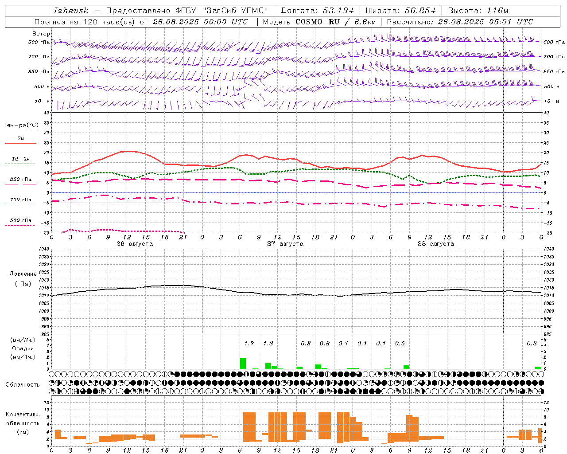Screen dimensions: 567x454
Task: Select the "Долгота: 53.194" longitude value
Action: click(317, 11)
